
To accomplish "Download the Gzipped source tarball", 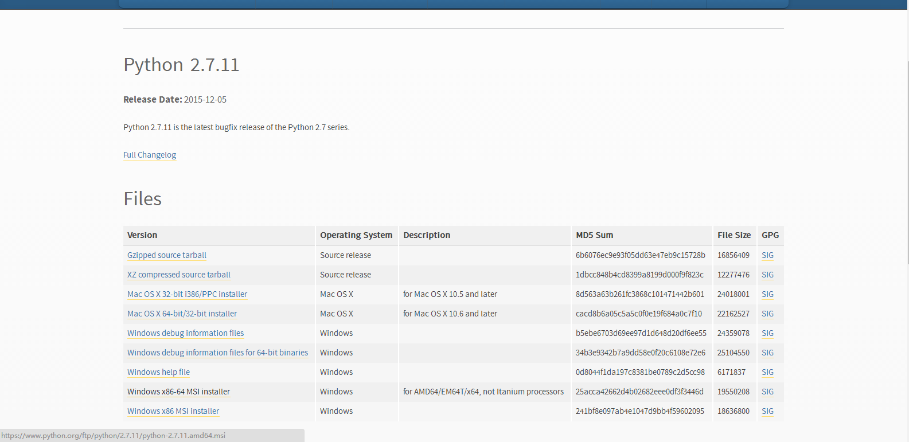I will click(x=167, y=255).
